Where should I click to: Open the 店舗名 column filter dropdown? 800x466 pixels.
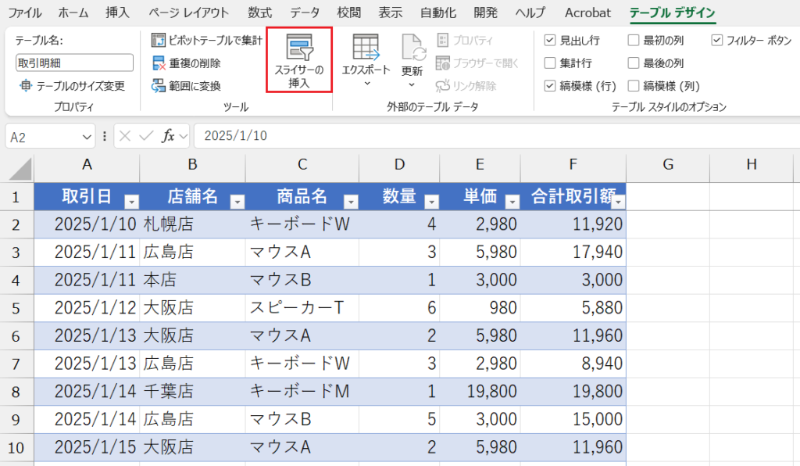237,201
